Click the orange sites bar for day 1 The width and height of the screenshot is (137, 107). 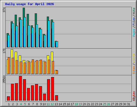pos(9,66)
